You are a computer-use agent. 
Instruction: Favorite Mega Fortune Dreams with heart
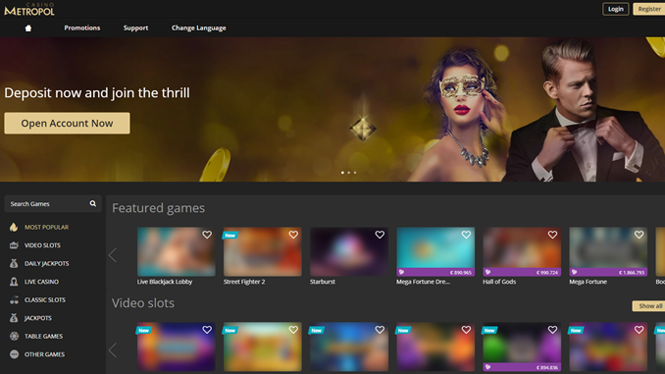click(x=466, y=235)
